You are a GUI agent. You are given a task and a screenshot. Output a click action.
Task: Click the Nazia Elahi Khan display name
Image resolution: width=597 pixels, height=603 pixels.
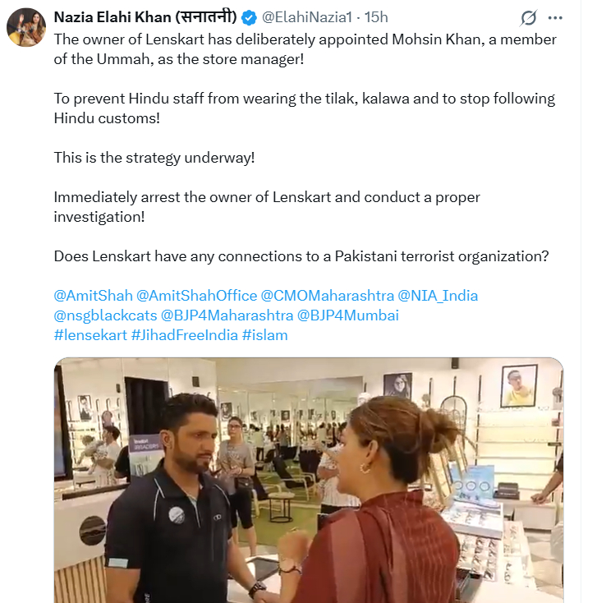tap(145, 17)
